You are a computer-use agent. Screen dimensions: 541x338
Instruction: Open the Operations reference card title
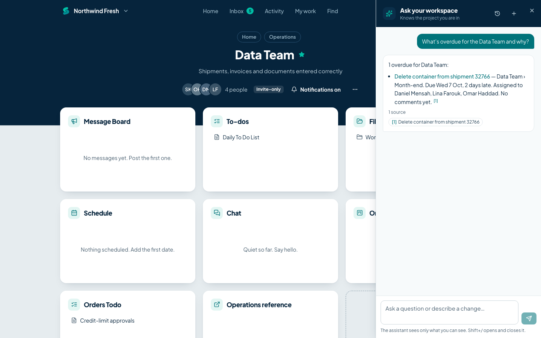click(x=259, y=305)
